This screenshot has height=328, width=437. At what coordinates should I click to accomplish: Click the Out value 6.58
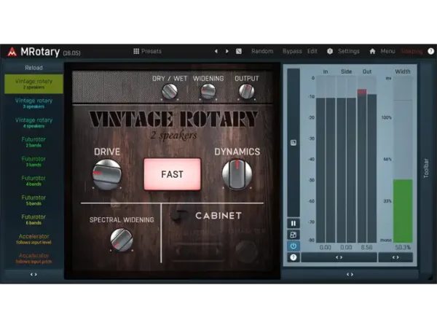coord(367,247)
